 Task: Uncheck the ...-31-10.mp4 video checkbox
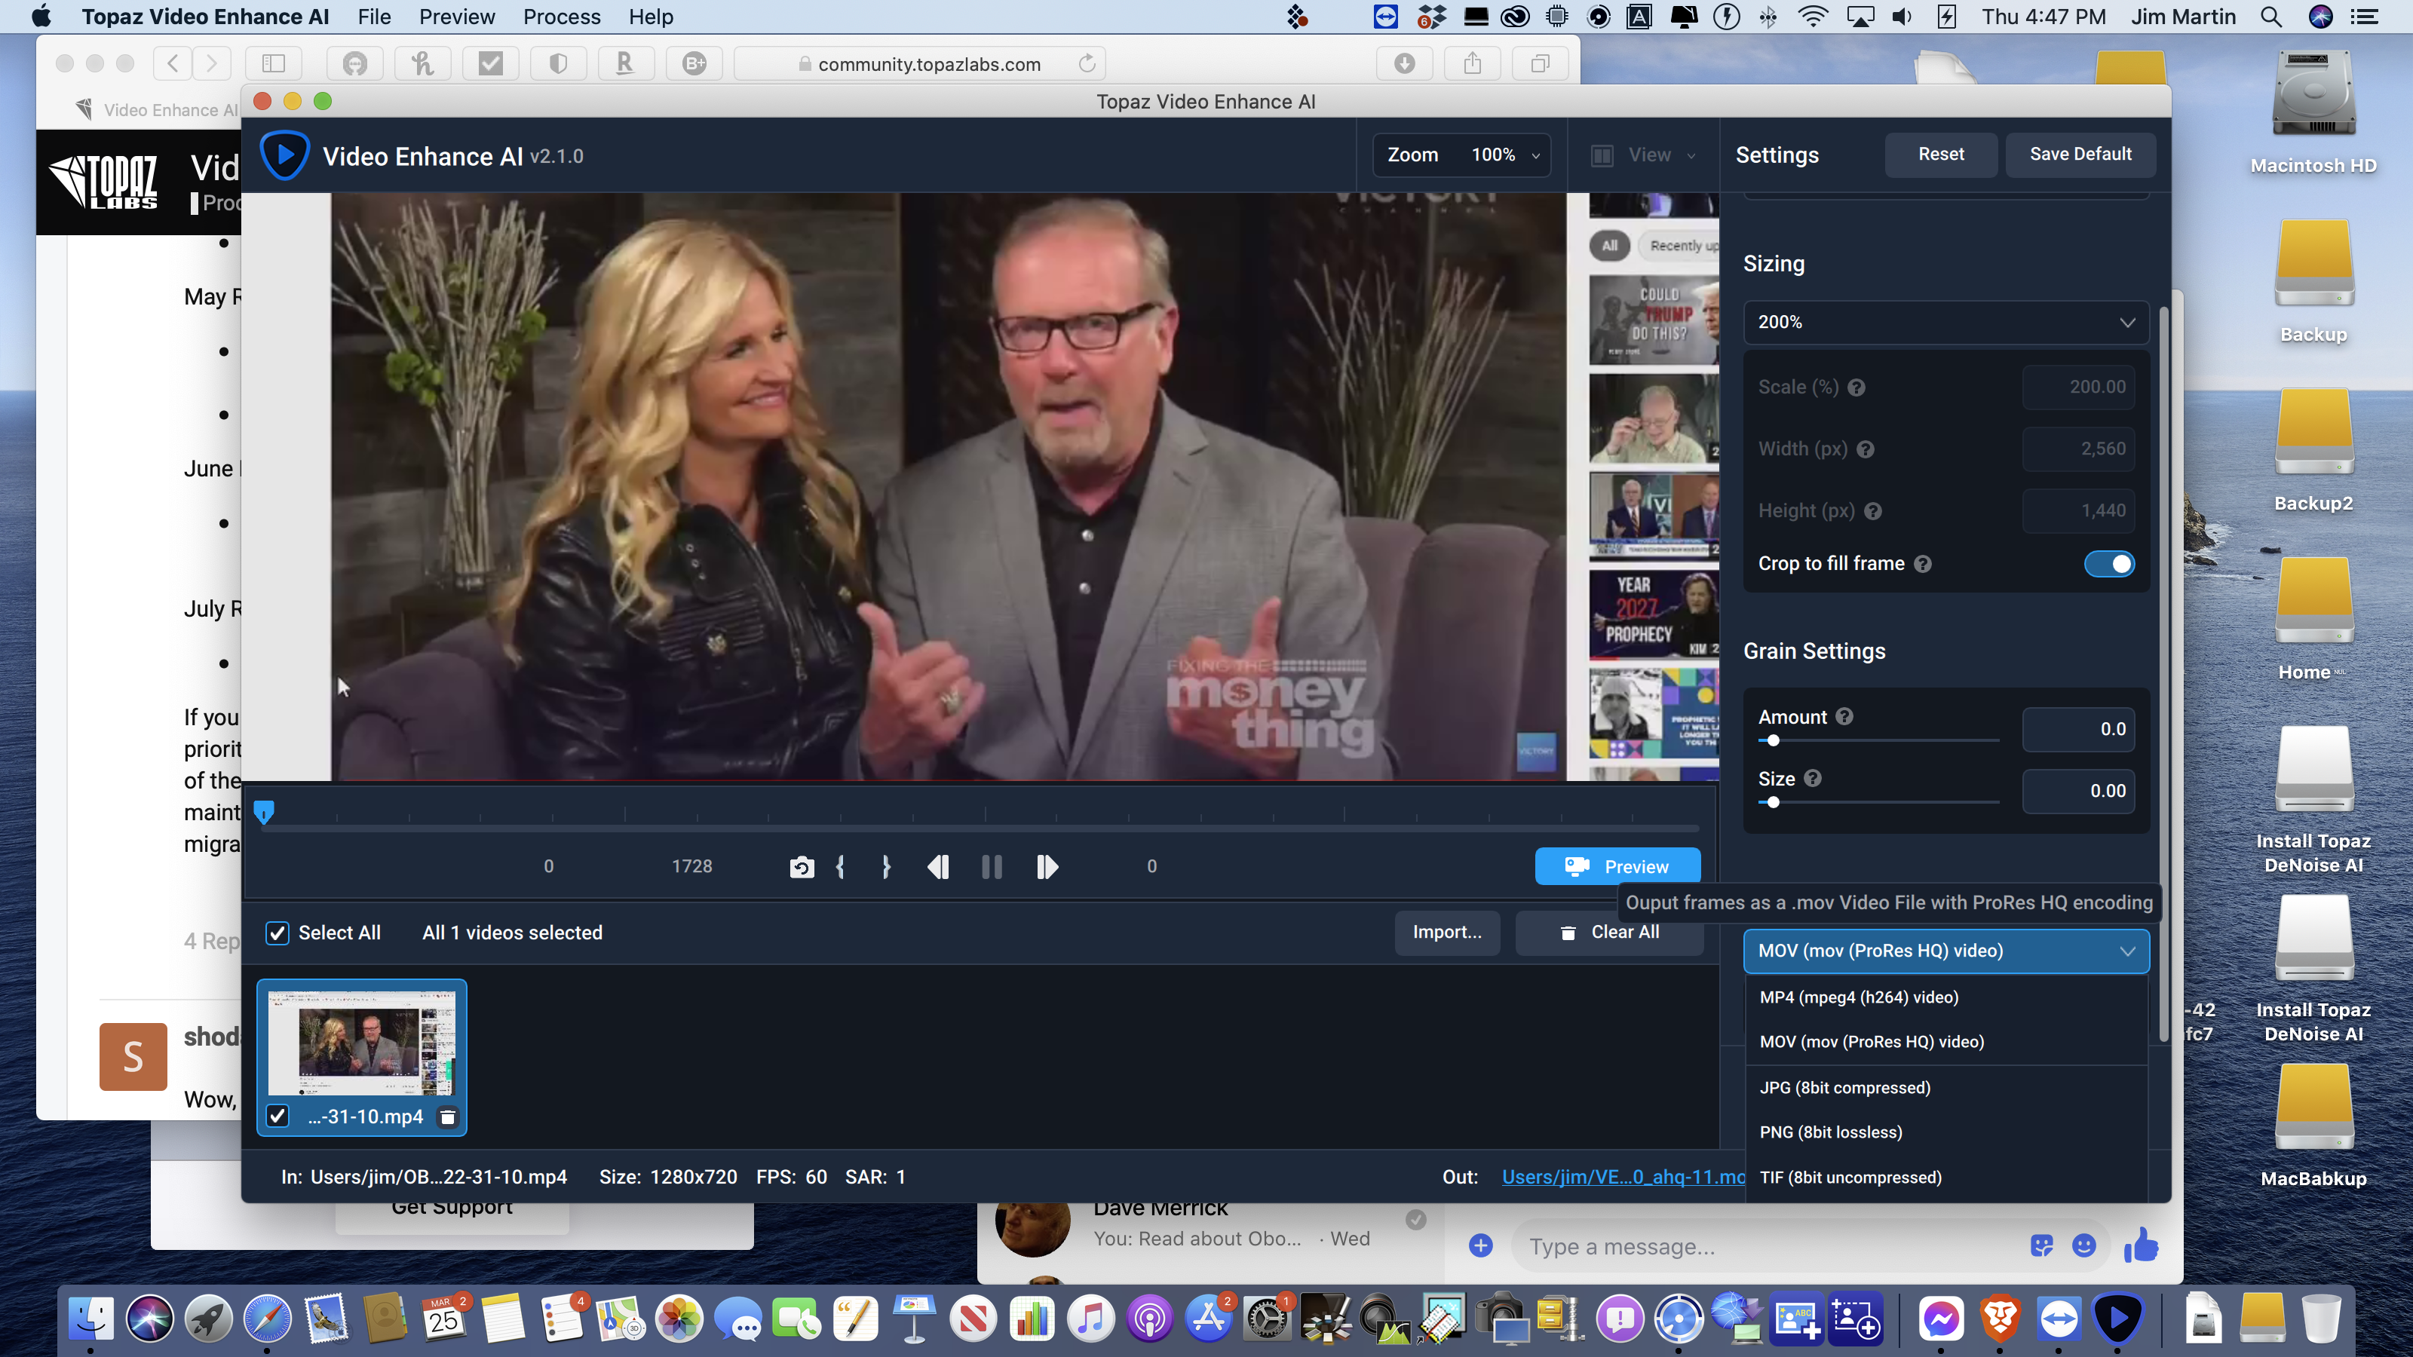pos(277,1116)
